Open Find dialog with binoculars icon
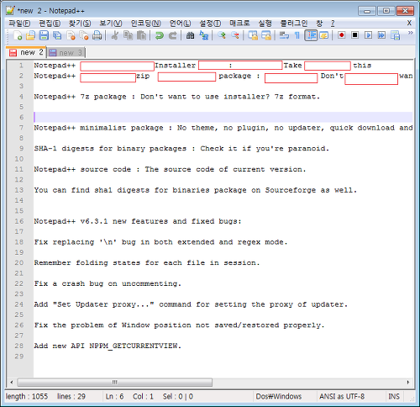Image resolution: width=420 pixels, height=407 pixels. pyautogui.click(x=191, y=35)
